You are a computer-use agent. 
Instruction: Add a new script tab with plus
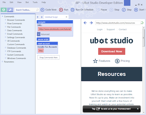pyautogui.click(x=42, y=17)
